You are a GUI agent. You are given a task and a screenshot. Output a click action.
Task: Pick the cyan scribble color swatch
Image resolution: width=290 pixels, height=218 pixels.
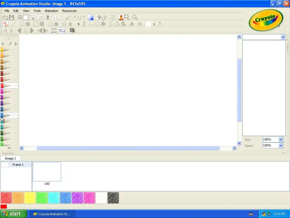pos(54,198)
